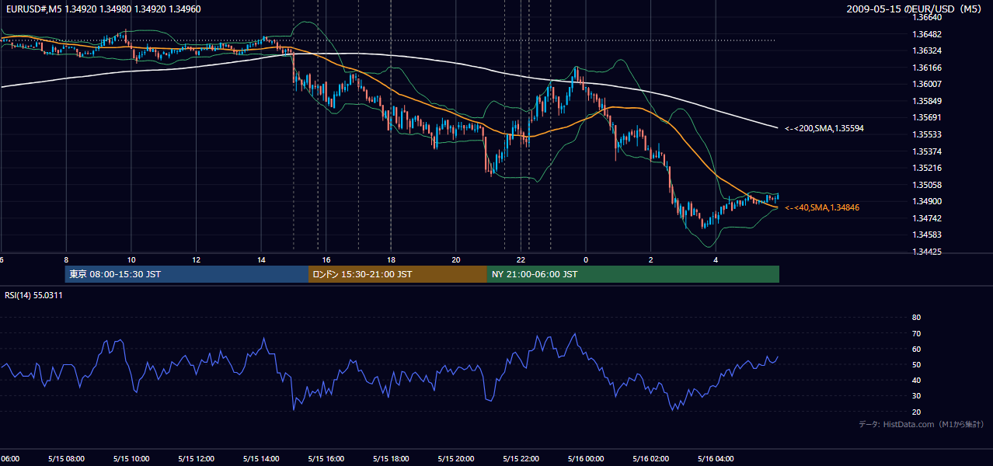The image size is (993, 466).
Task: Click the 5/15 16:00 time label
Action: point(326,458)
